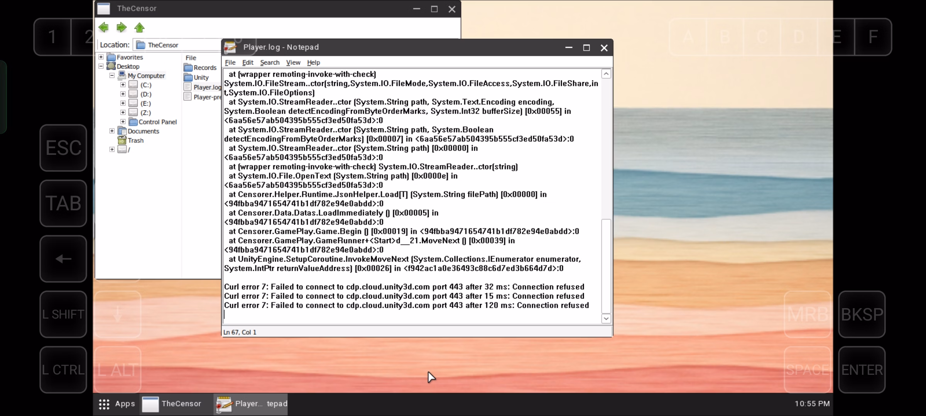The image size is (926, 416).
Task: Click the green forward arrow icon
Action: click(122, 27)
